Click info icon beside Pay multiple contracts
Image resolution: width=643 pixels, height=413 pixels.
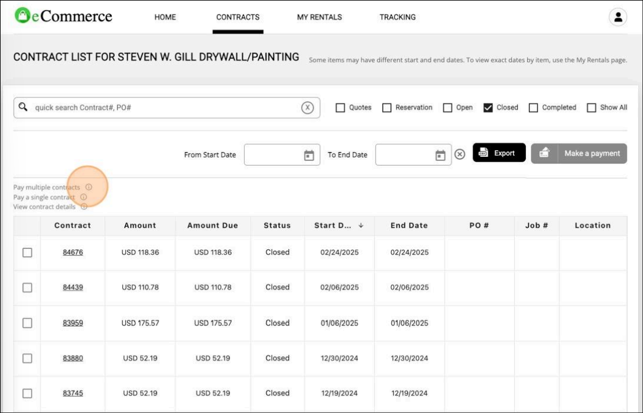tap(89, 187)
